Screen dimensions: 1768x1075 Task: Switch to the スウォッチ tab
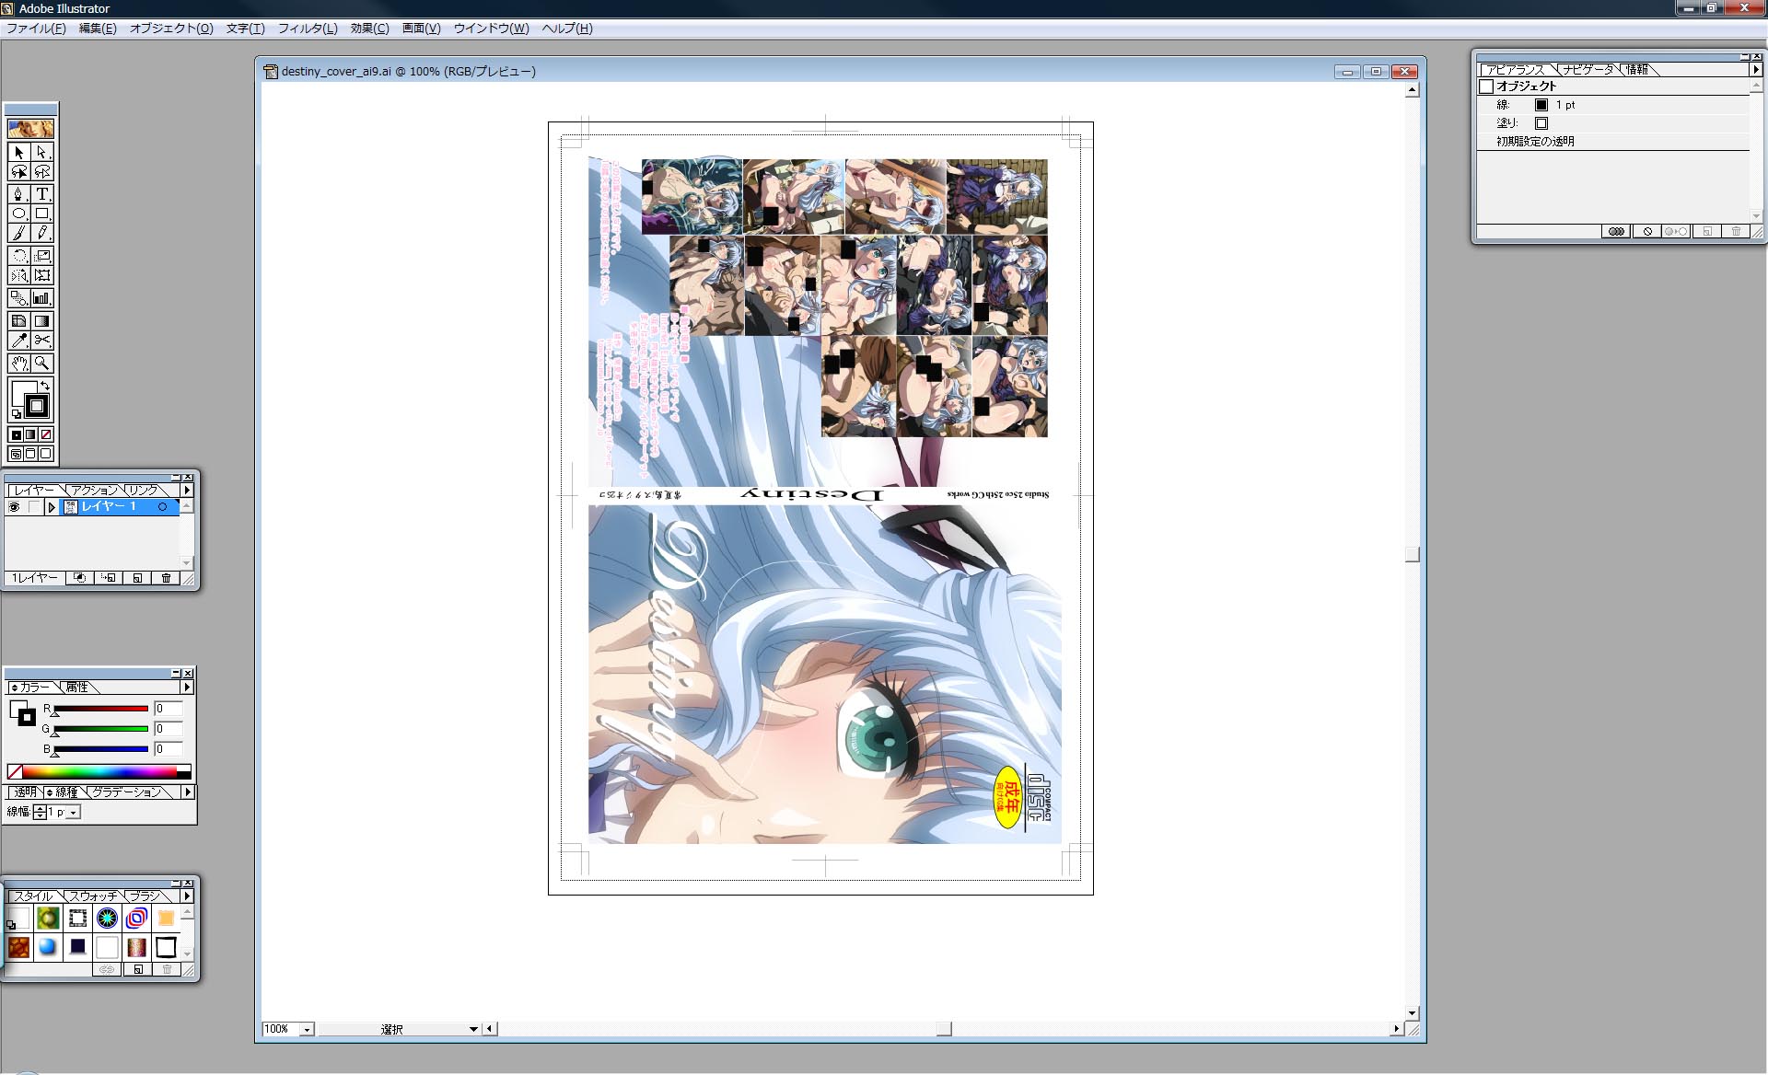tap(94, 896)
